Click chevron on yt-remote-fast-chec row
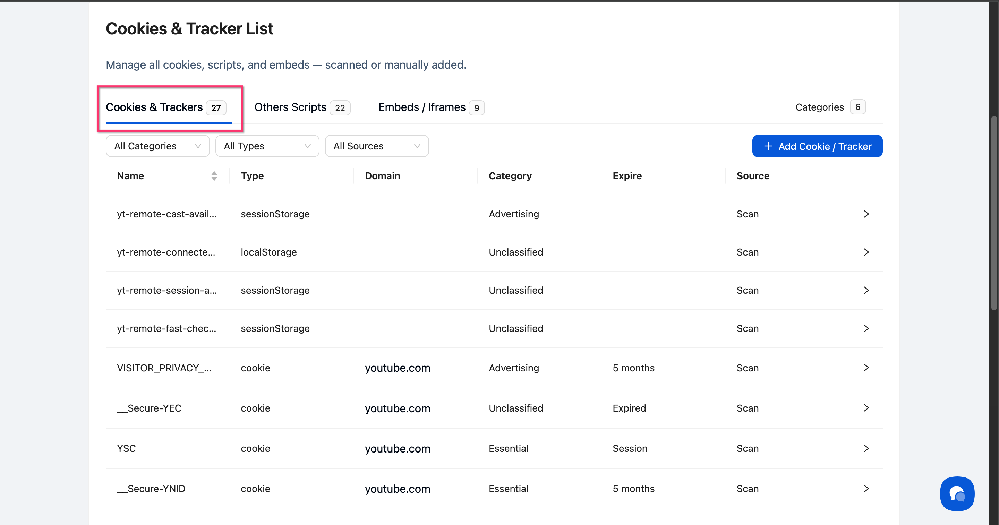This screenshot has height=525, width=999. coord(866,328)
